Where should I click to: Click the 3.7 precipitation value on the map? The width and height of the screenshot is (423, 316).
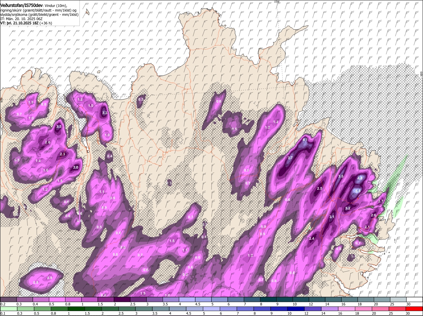pyautogui.click(x=290, y=158)
